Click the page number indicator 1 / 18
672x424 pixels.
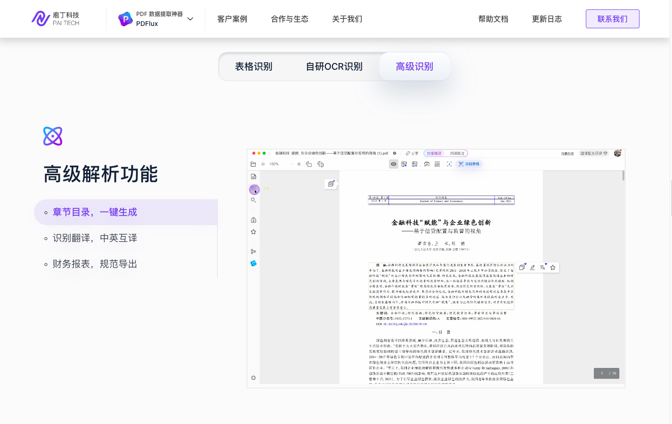[x=607, y=373]
